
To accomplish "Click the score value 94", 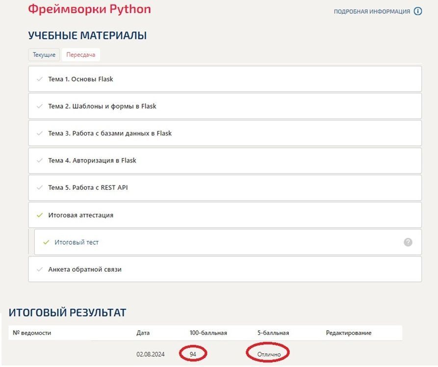I will (x=193, y=354).
